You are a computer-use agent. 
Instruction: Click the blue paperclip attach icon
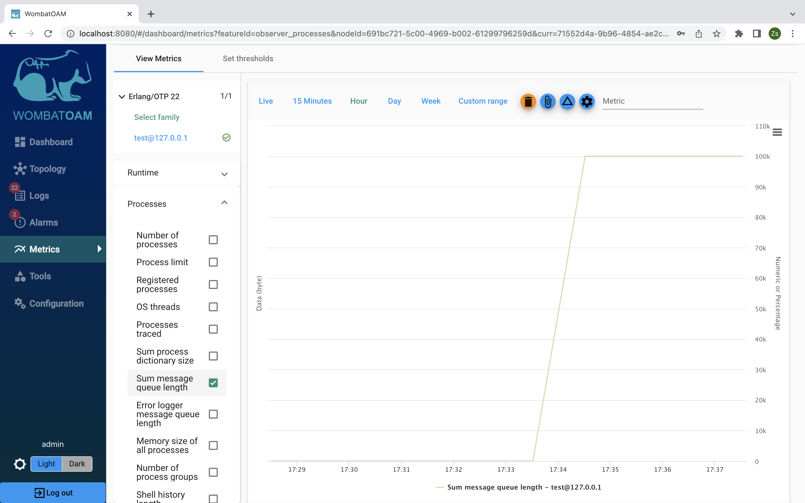pyautogui.click(x=548, y=101)
